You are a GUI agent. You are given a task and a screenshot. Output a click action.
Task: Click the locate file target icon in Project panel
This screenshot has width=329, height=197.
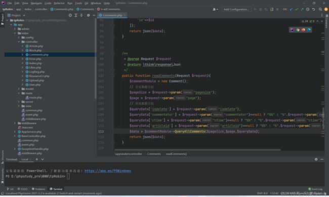(70, 15)
